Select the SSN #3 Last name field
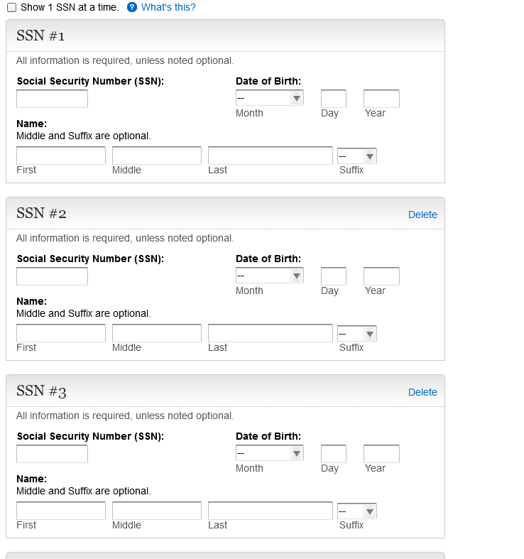This screenshot has height=559, width=524. pos(270,511)
